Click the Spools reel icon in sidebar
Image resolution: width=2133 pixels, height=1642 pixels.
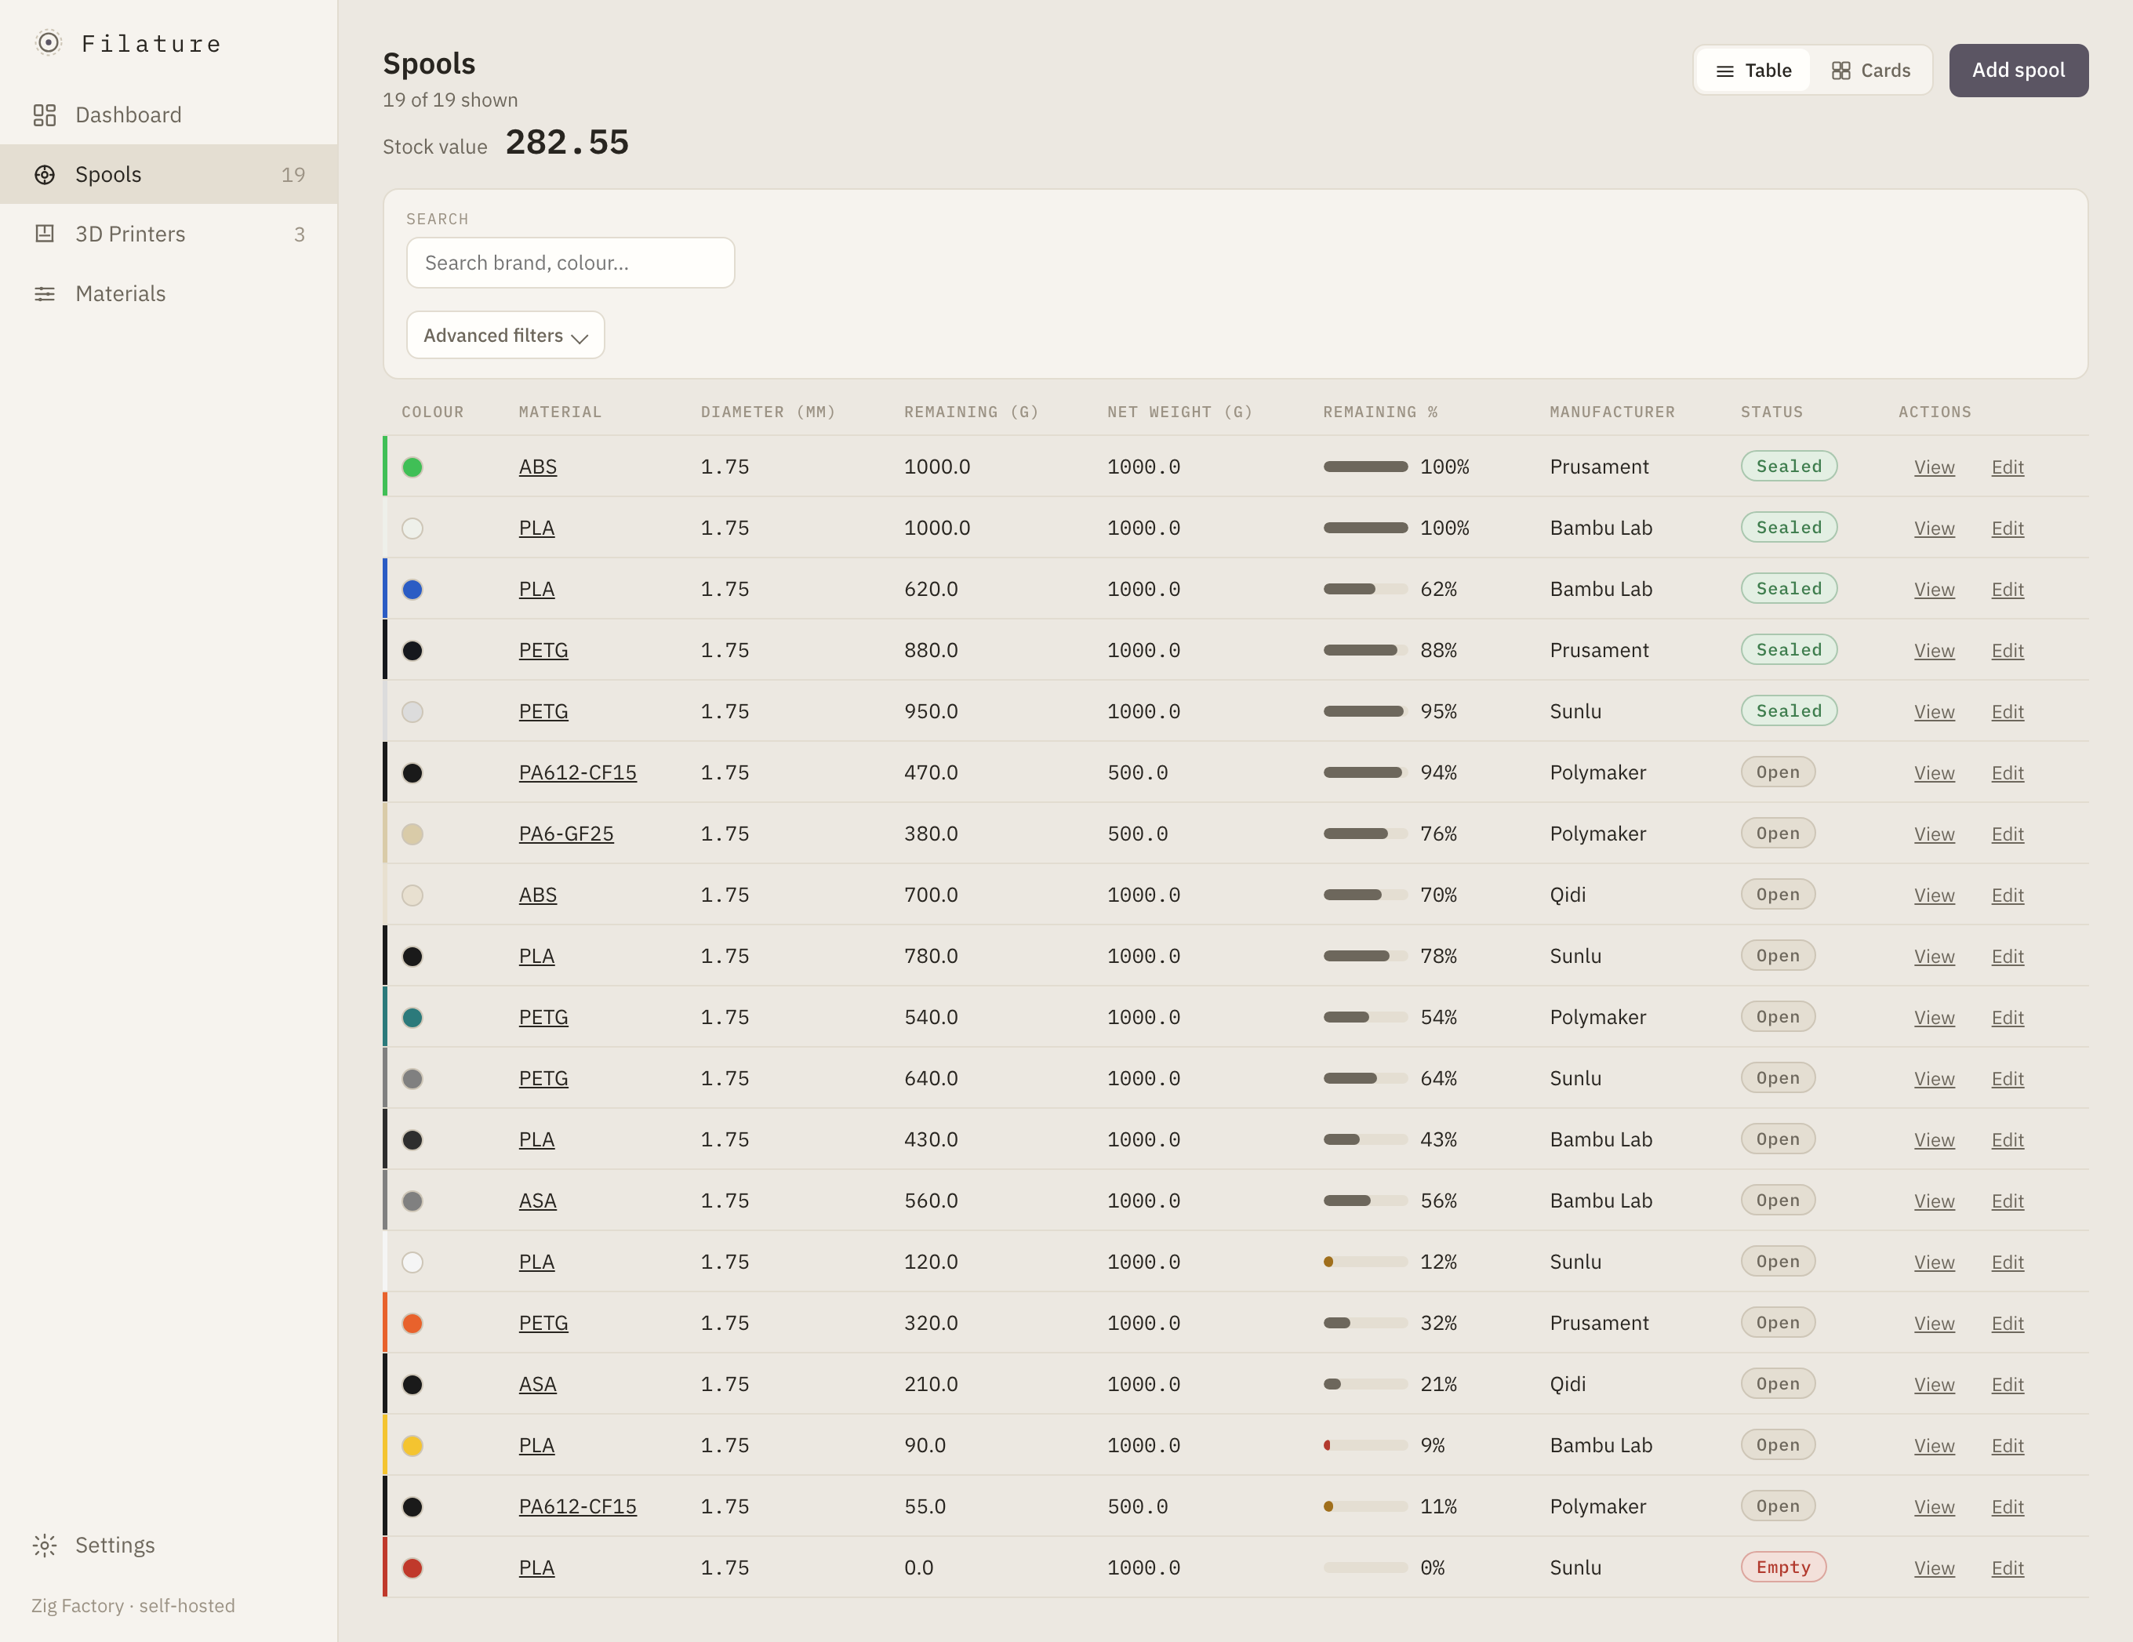[45, 175]
